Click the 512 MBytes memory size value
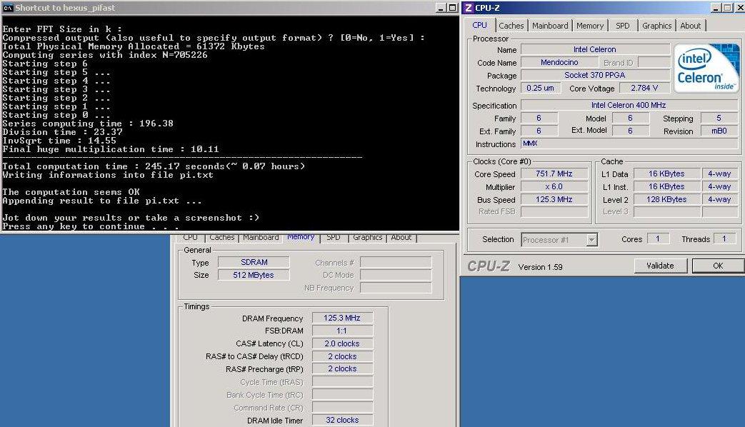 click(254, 275)
